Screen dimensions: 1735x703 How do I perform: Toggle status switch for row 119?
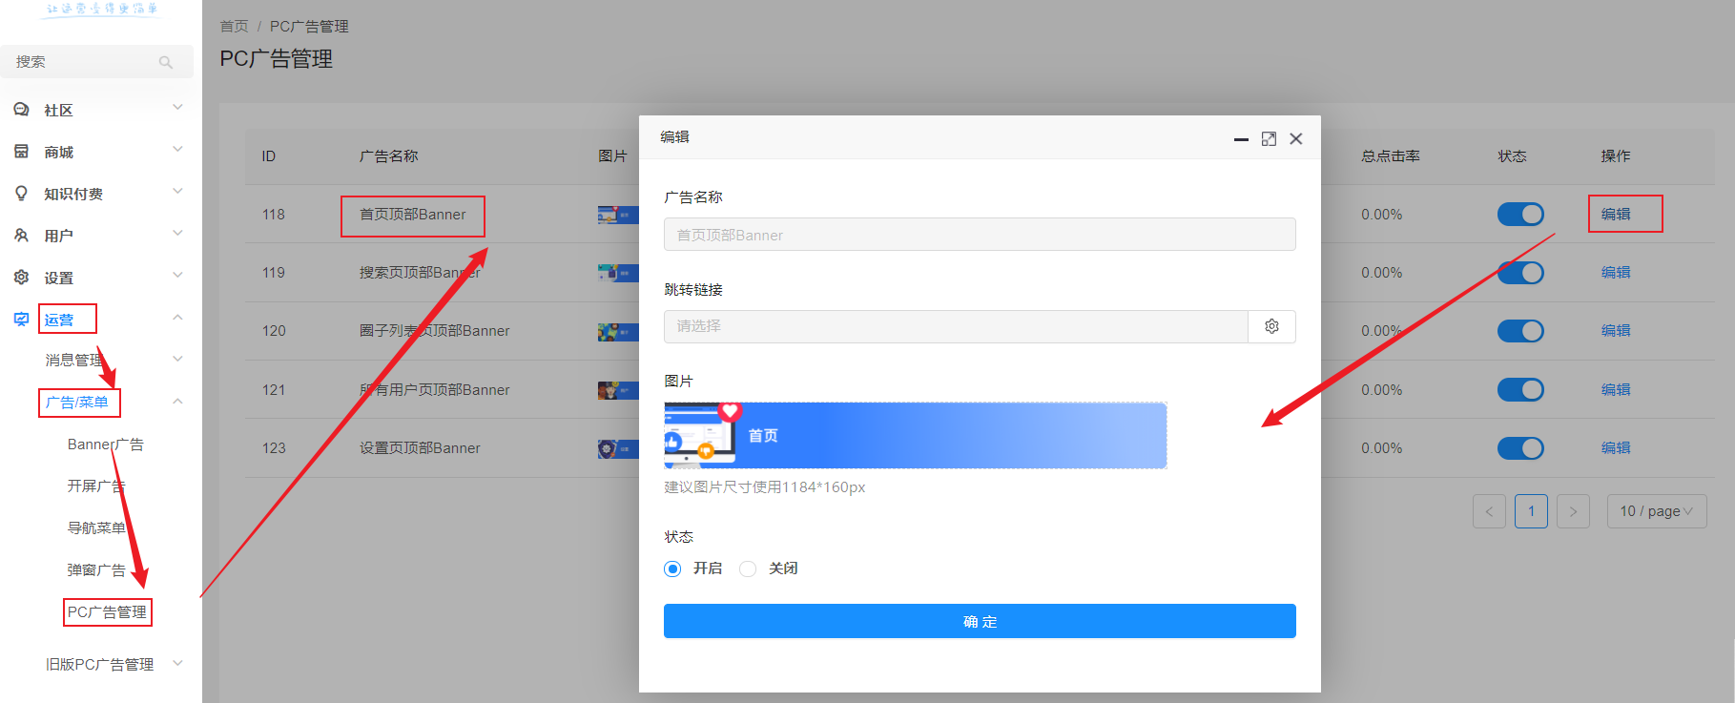1520,273
